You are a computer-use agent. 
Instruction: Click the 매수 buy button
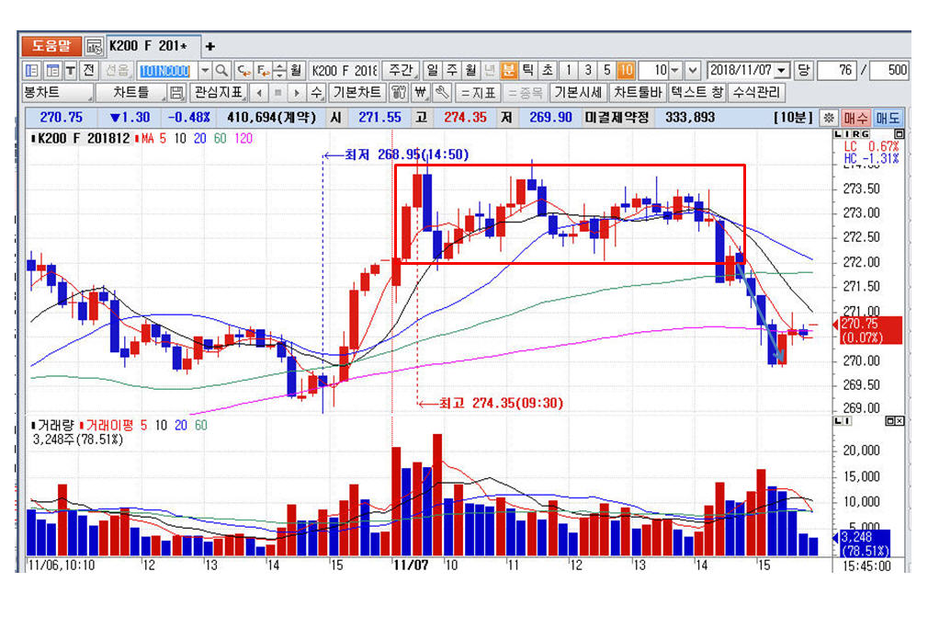click(x=855, y=118)
